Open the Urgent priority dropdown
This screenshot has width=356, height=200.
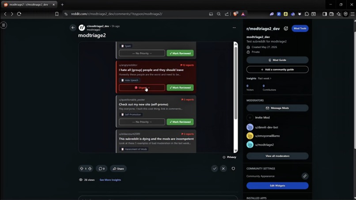click(142, 88)
